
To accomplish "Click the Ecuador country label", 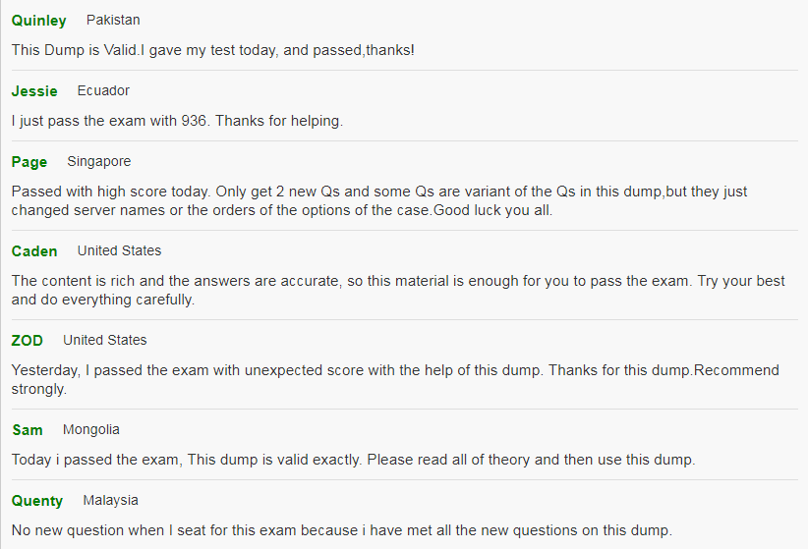I will pos(103,90).
